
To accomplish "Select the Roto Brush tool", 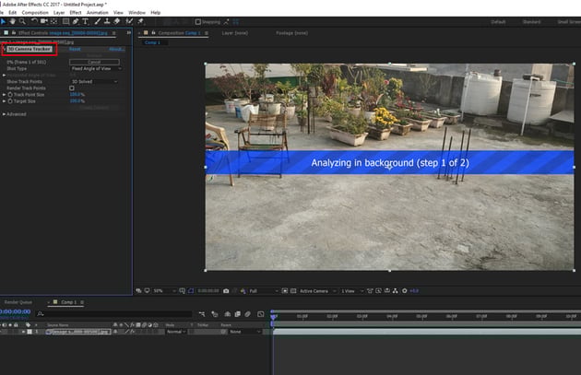I will coord(129,21).
